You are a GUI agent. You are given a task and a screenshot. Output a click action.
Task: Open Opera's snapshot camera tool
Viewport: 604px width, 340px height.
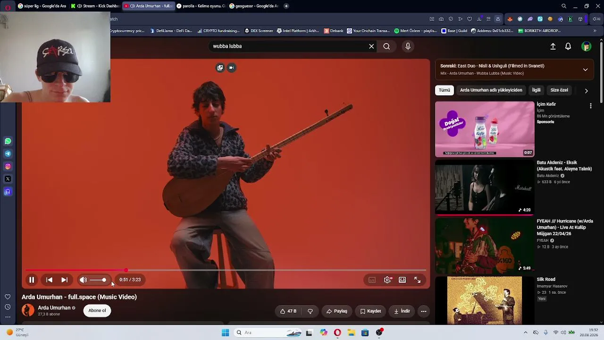[x=441, y=19]
